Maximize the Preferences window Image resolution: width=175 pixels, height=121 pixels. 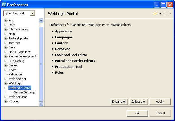[163, 5]
